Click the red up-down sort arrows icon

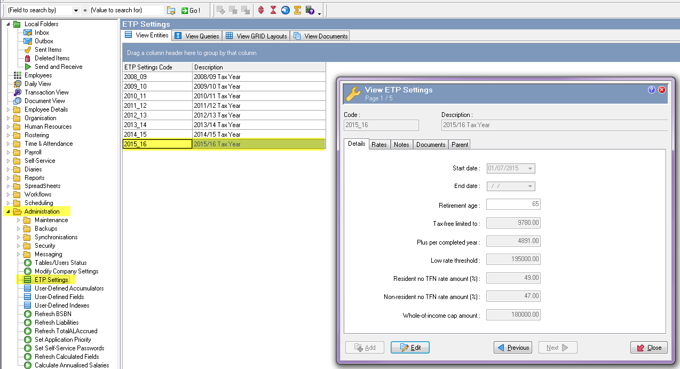click(x=261, y=10)
